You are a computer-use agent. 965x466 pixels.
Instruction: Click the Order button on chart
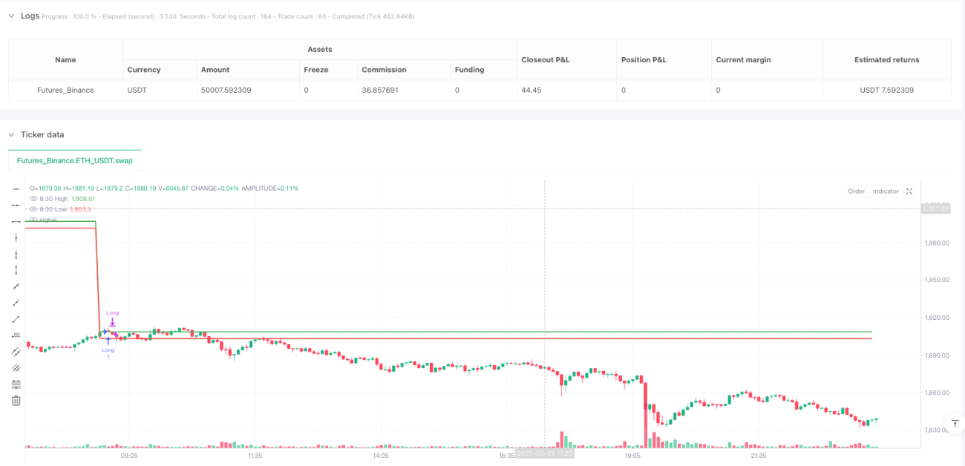click(x=856, y=191)
